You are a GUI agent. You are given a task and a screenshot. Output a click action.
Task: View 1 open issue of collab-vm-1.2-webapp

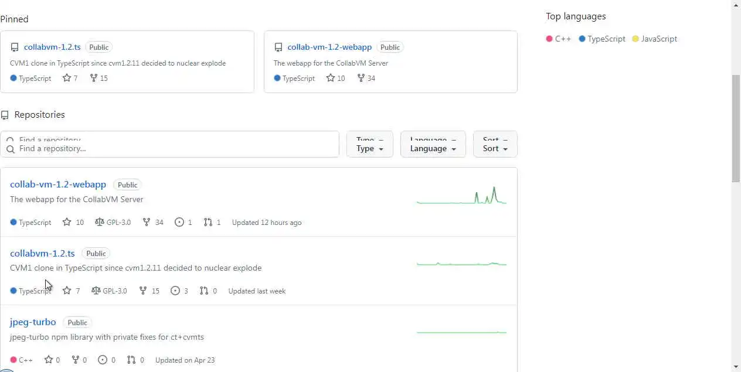pyautogui.click(x=183, y=222)
